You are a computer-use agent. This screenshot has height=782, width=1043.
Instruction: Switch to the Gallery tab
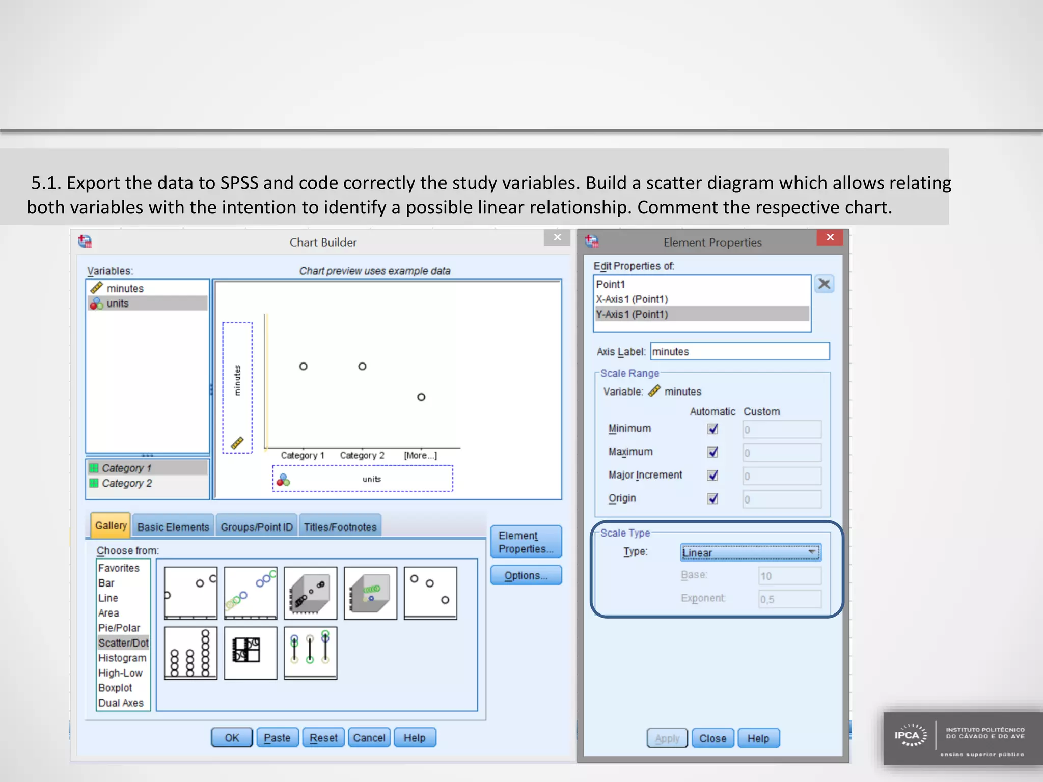tap(111, 525)
